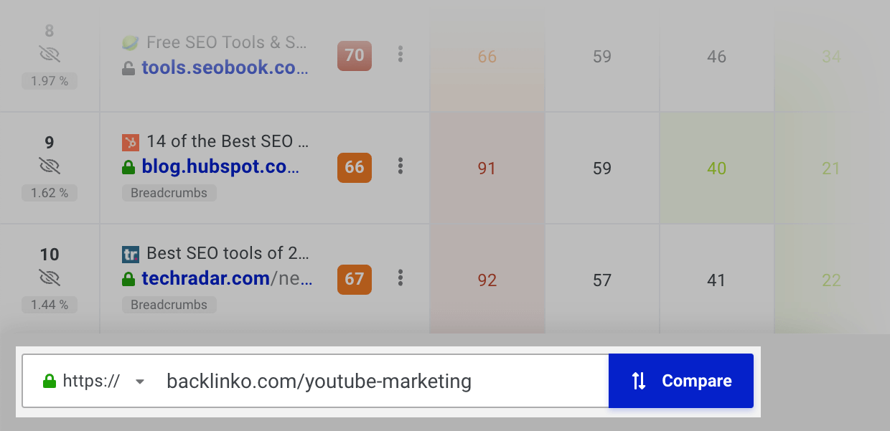Click the orange 66 score badge
This screenshot has height=431, width=890.
click(355, 167)
